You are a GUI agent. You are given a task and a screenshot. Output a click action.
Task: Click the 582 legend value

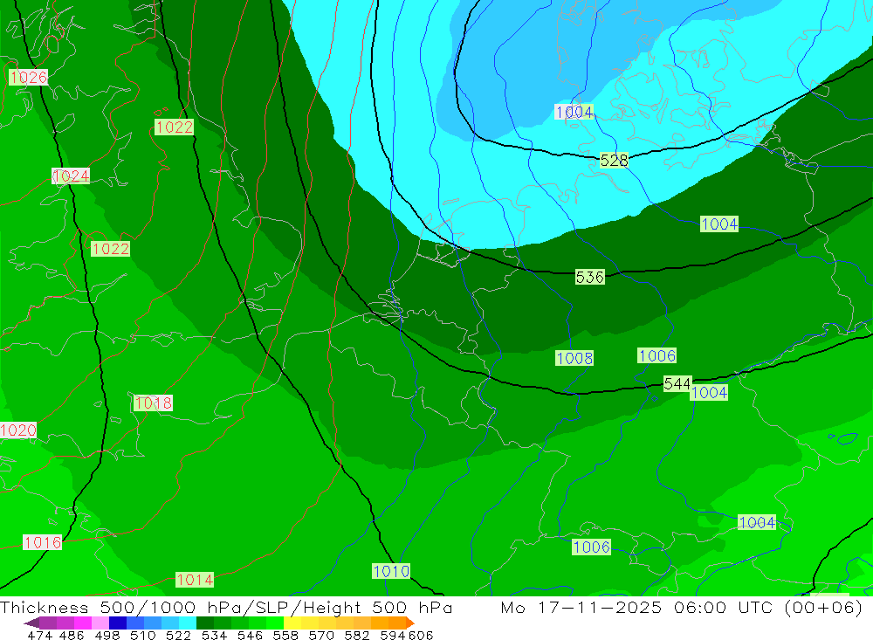tap(356, 635)
